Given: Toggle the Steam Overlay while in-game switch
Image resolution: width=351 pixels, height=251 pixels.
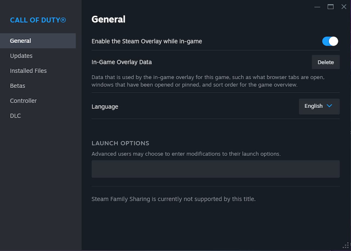Looking at the screenshot, I should coord(330,41).
